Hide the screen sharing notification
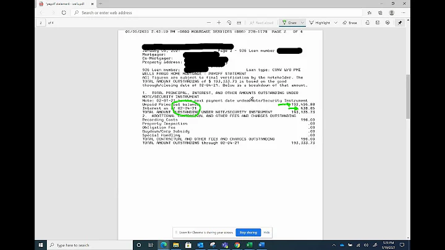Screen dimensions: 445x250 [x=266, y=233]
